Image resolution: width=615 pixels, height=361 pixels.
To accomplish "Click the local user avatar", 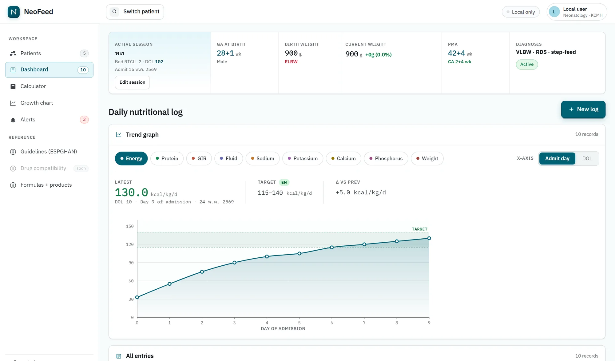I will point(554,12).
